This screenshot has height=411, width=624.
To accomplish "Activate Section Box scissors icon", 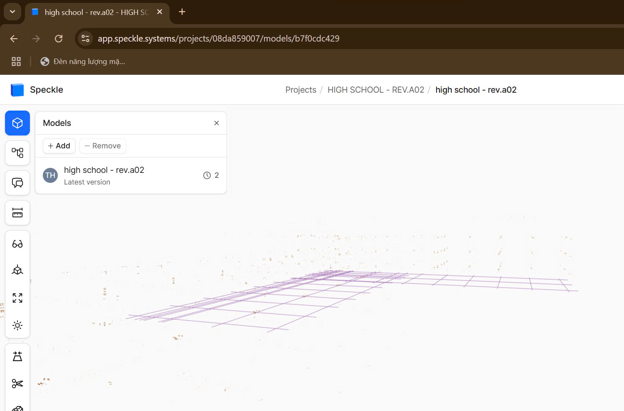I will (x=17, y=384).
